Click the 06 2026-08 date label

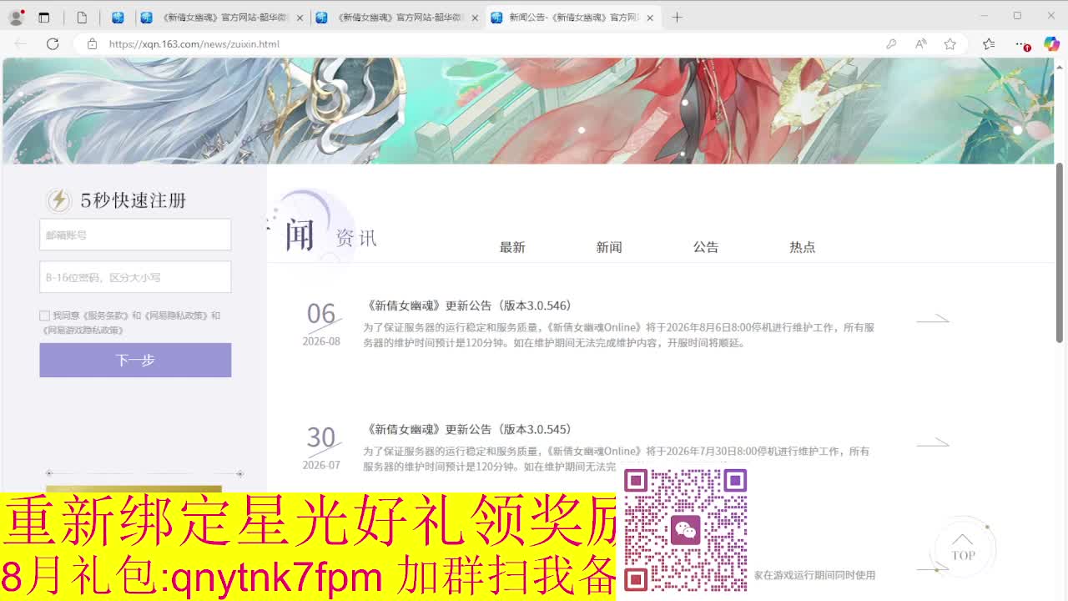click(x=321, y=324)
